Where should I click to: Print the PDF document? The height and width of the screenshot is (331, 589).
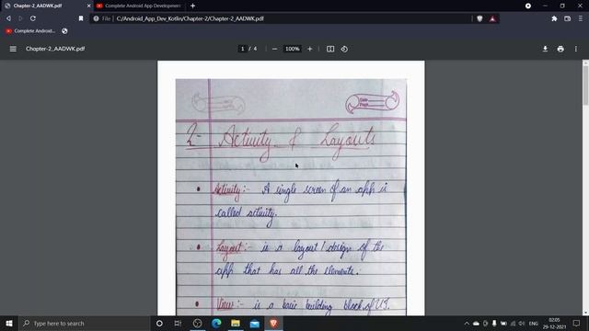coord(560,49)
